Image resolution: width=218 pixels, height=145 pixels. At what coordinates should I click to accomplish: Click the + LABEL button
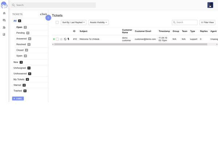[x=18, y=99]
